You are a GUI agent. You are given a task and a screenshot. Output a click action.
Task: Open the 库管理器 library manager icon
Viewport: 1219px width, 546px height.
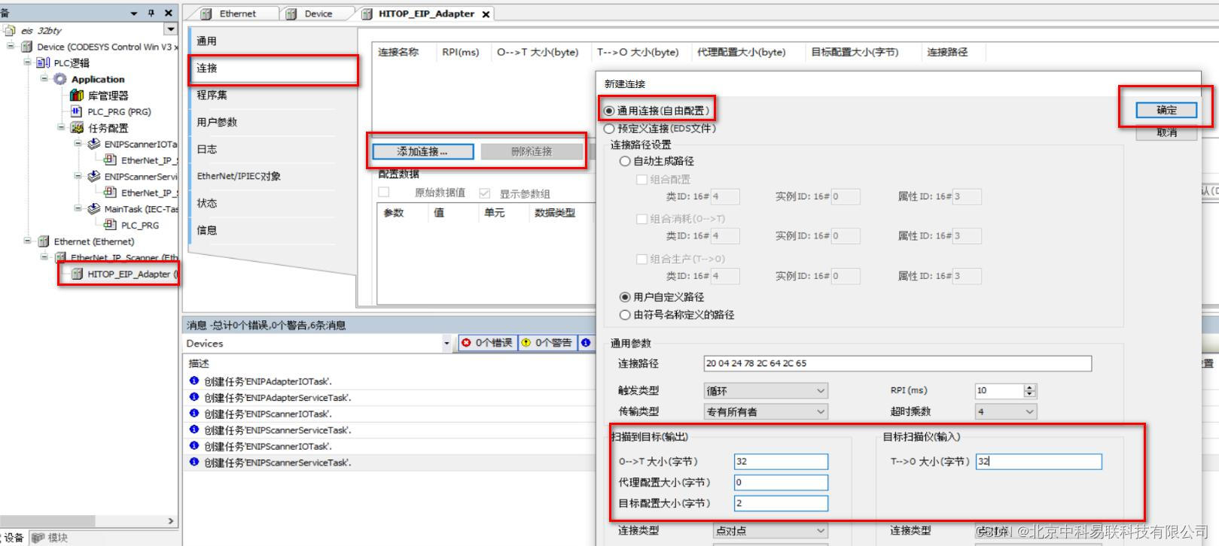click(76, 96)
